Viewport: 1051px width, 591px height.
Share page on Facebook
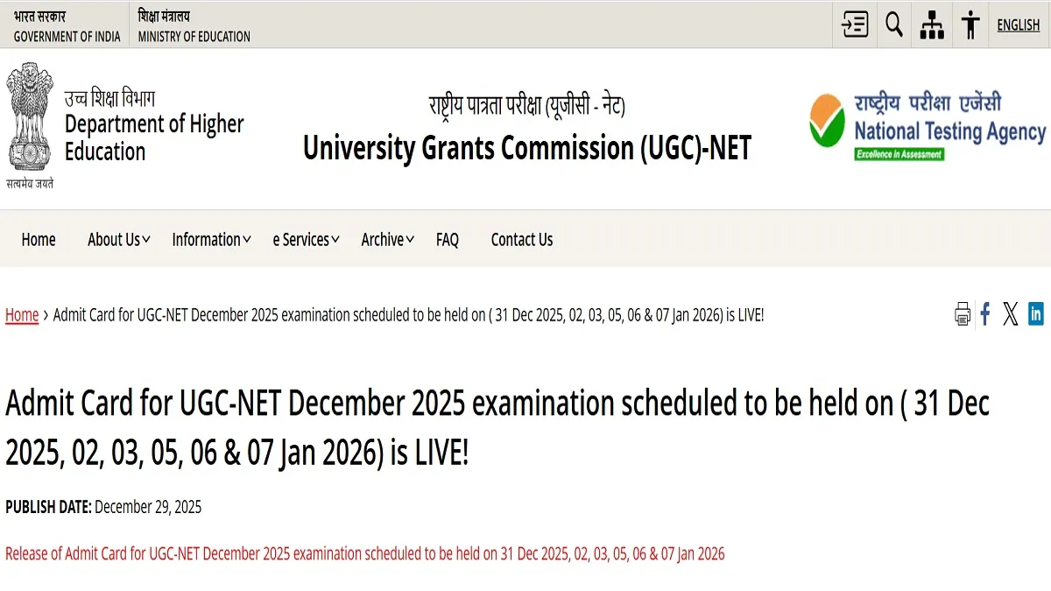[x=985, y=314]
